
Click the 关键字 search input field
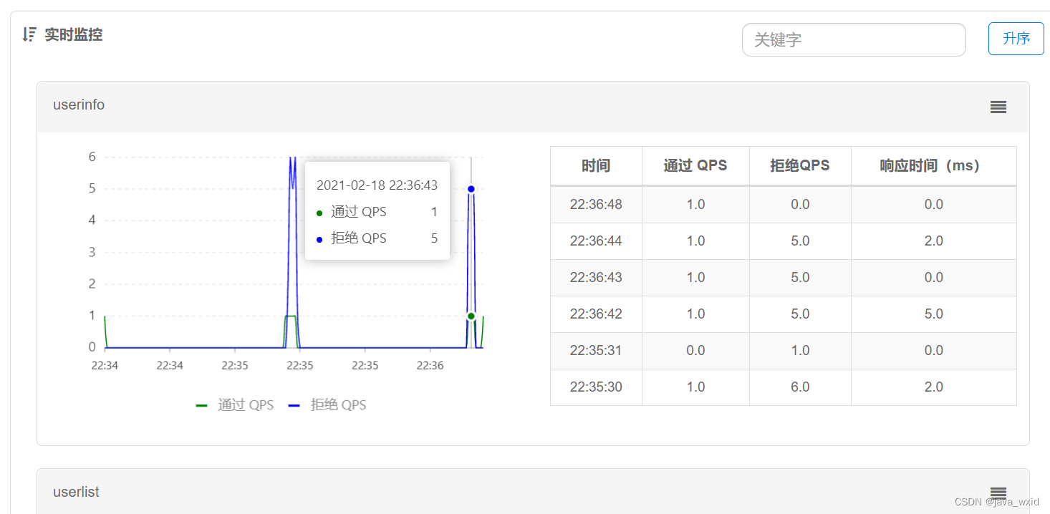[853, 39]
